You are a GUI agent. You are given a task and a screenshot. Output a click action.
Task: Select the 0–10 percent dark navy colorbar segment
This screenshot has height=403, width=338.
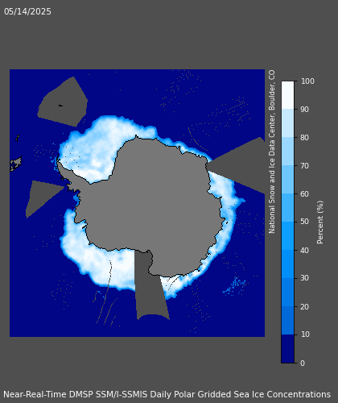click(287, 349)
